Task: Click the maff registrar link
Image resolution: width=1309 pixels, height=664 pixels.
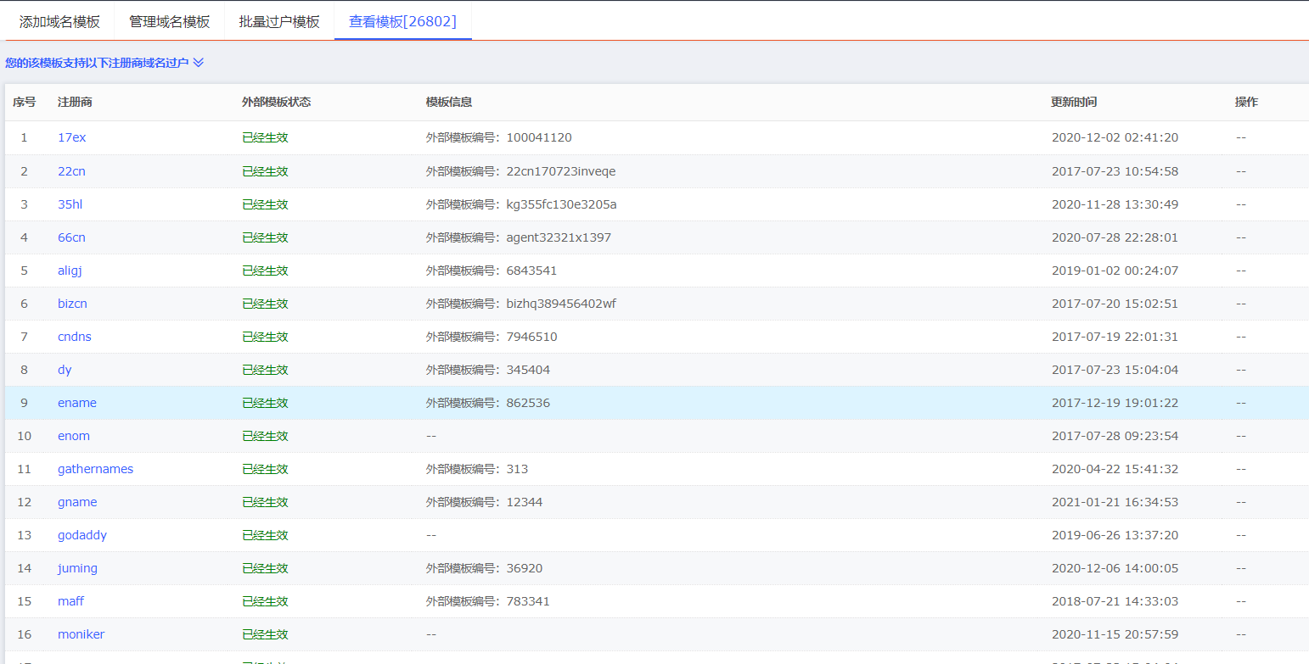Action: pos(70,601)
